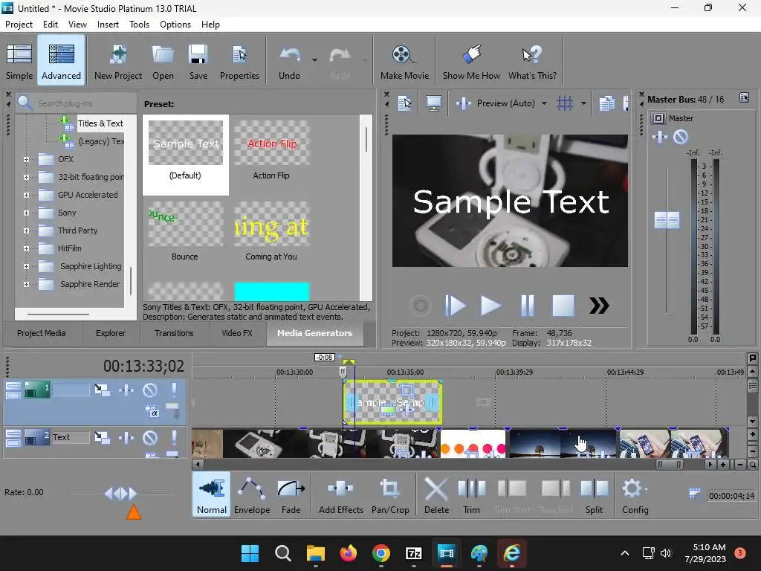Click the preview transport more buttons chevron

point(599,306)
